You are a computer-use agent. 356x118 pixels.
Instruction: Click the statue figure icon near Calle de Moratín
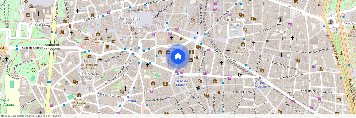pyautogui.click(x=321, y=69)
